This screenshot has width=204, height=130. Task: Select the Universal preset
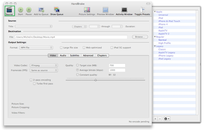163,15
